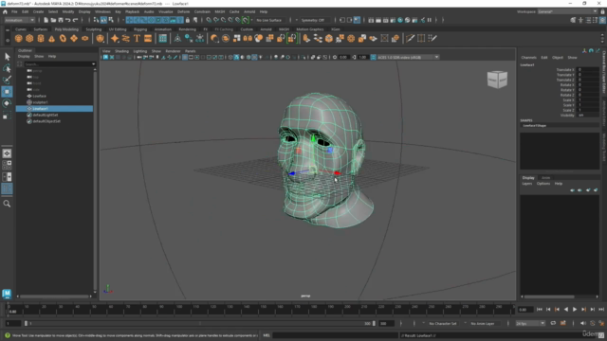Image resolution: width=607 pixels, height=341 pixels.
Task: Open the No Live Surface field
Action: coord(271,20)
